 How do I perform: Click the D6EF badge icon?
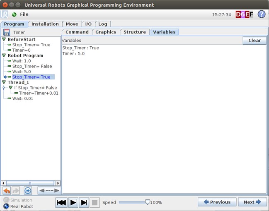[245, 14]
